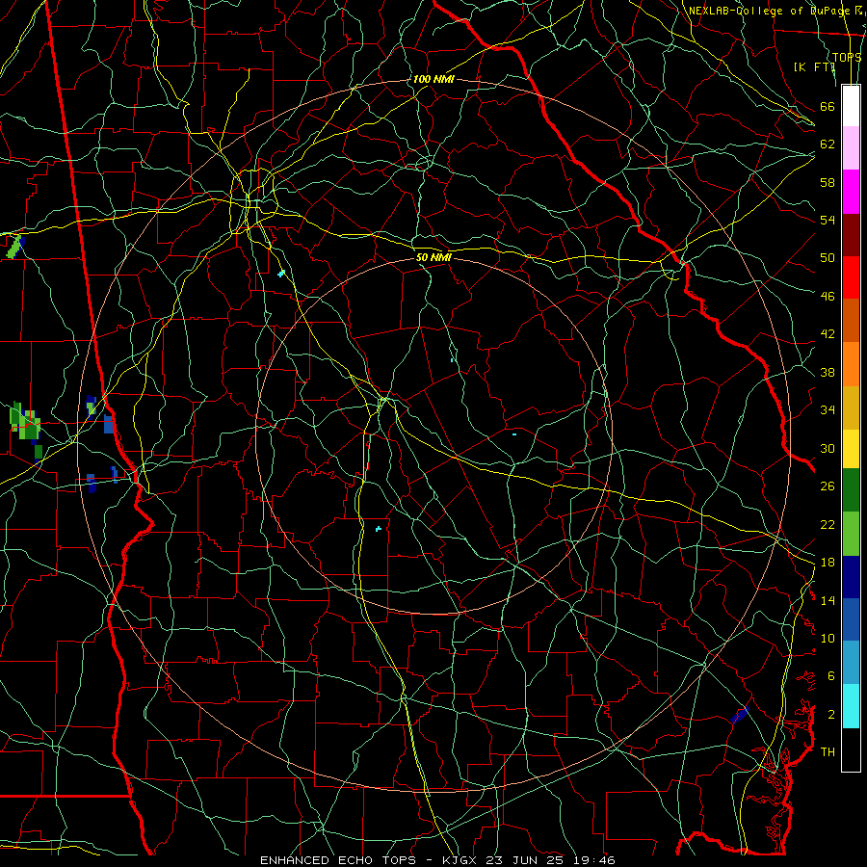This screenshot has height=867, width=867.
Task: Click the black TH legend swatch
Action: pos(851,749)
